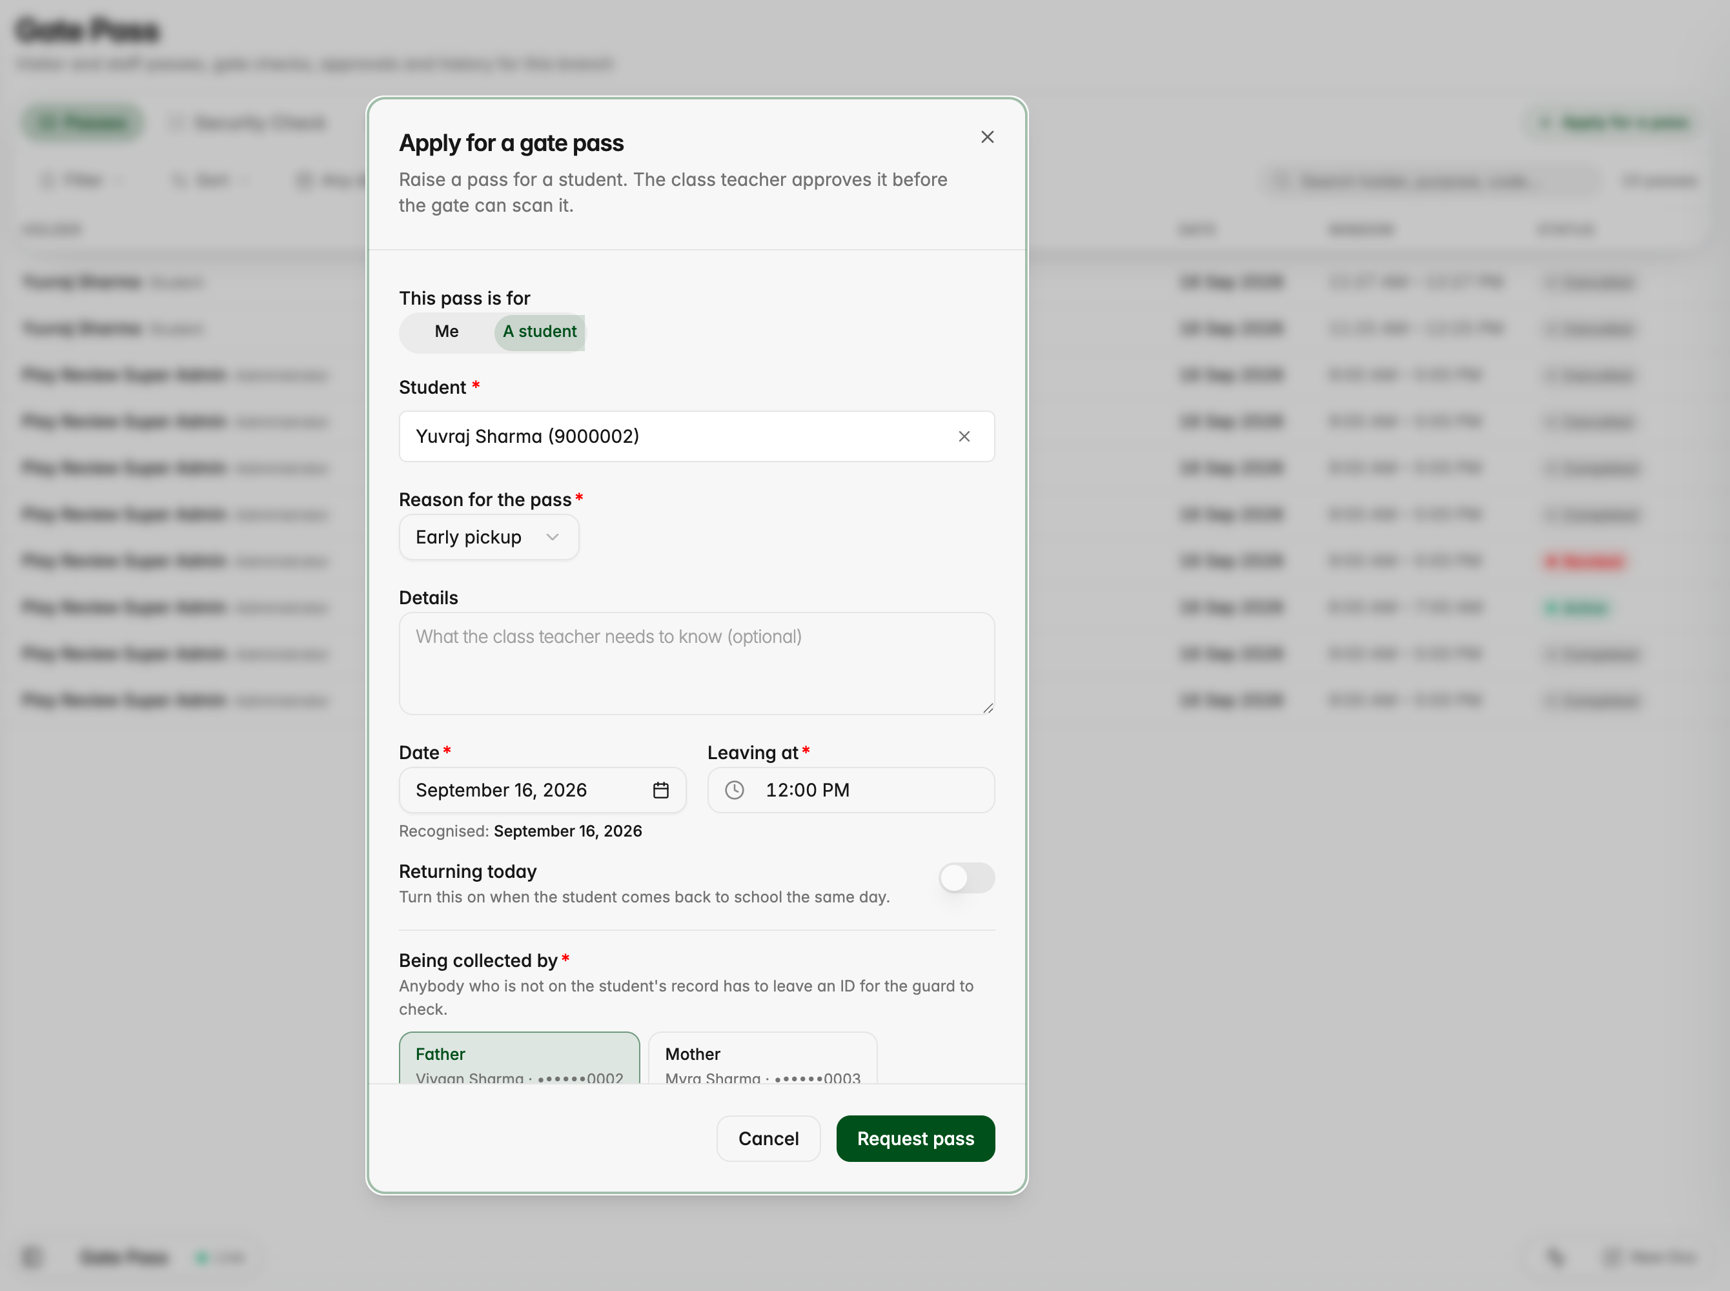Click the Recognised: September 16, 2026 text
The height and width of the screenshot is (1291, 1730).
[520, 831]
